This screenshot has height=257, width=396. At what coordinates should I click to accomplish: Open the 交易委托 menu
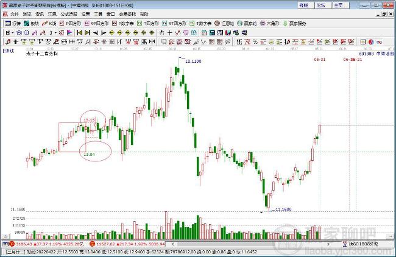pos(127,14)
